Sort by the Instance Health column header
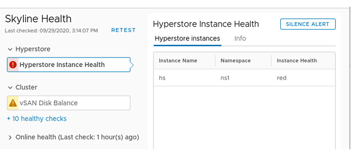 click(x=296, y=61)
